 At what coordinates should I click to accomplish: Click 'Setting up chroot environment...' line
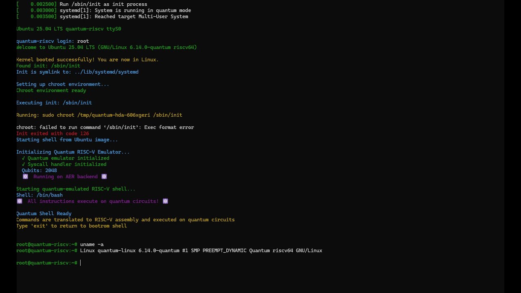coord(63,84)
